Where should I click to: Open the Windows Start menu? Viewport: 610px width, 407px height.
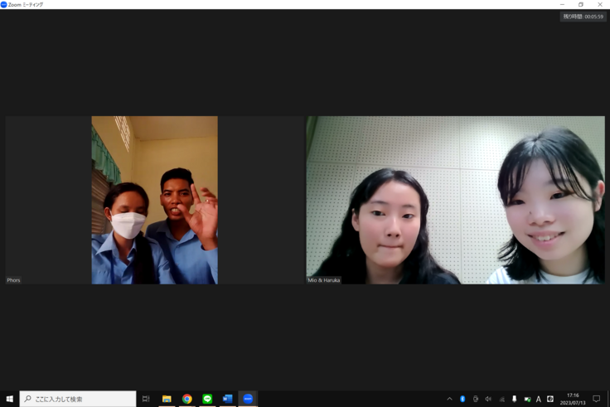[9, 399]
